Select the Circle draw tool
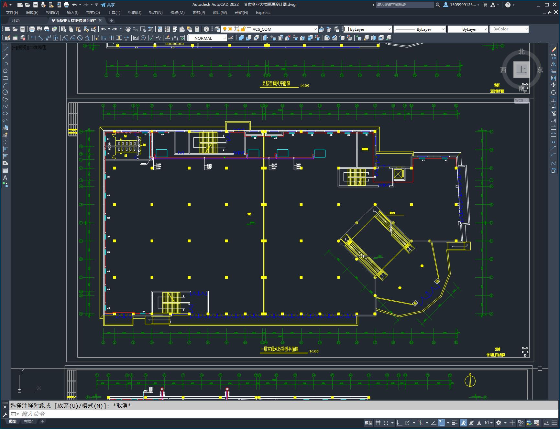 (5, 92)
